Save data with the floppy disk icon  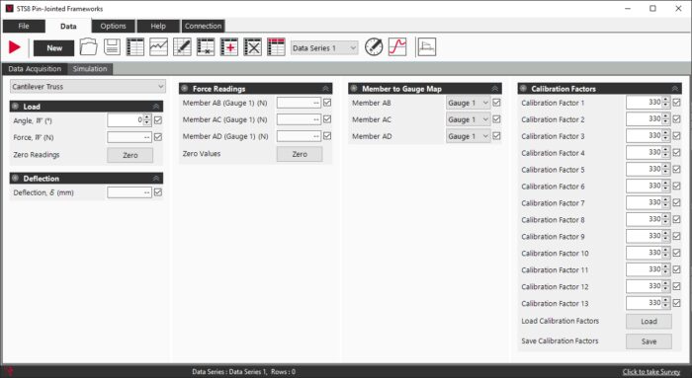pos(112,47)
